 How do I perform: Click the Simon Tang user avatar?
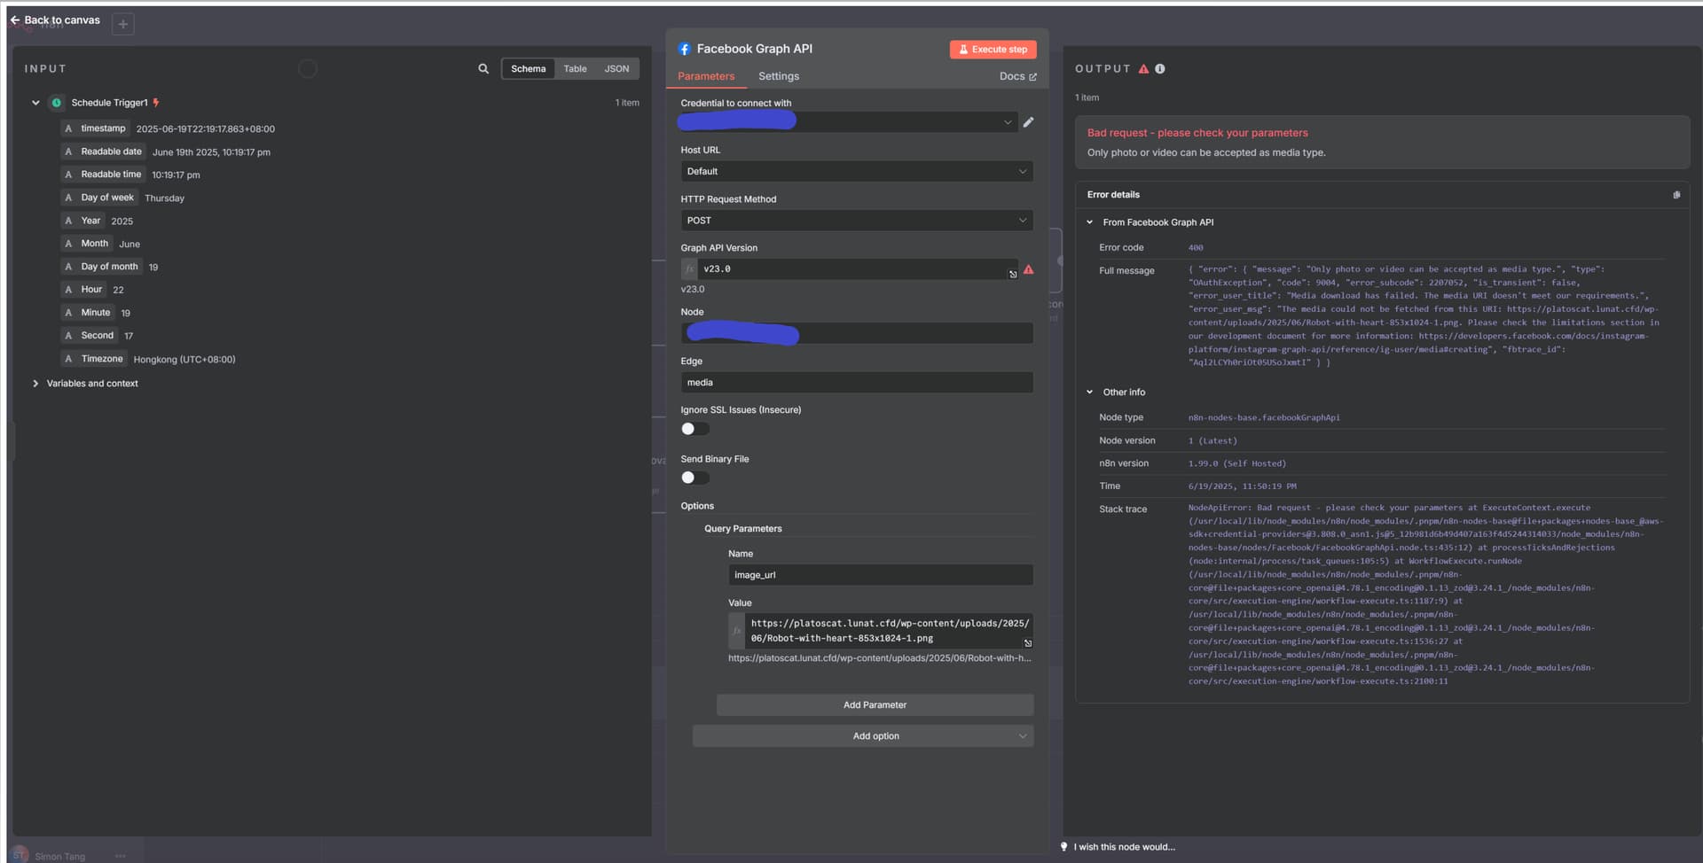(20, 856)
